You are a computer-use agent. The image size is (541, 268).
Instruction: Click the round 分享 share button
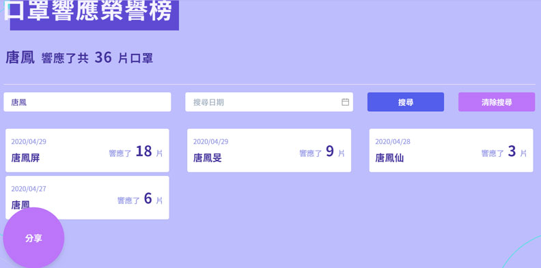click(33, 238)
